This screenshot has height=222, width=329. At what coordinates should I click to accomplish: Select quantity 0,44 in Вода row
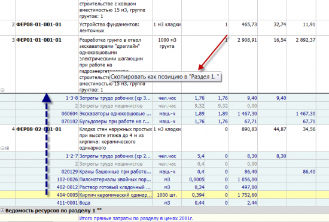[199, 203]
